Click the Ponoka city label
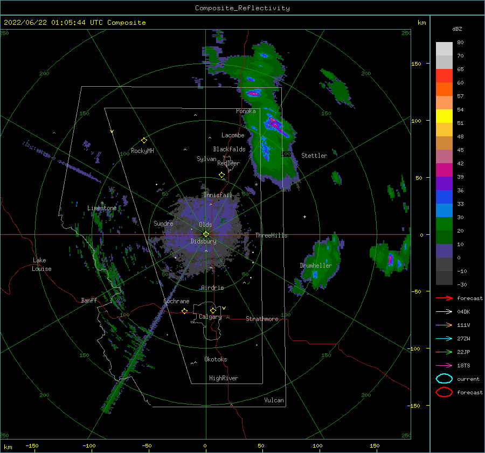 [246, 111]
